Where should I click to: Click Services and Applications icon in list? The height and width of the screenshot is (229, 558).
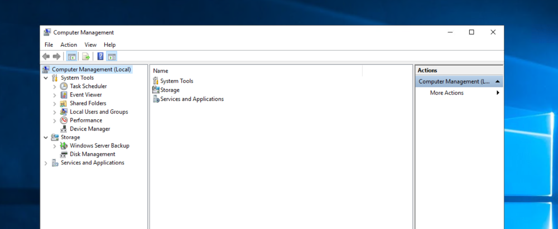point(156,99)
